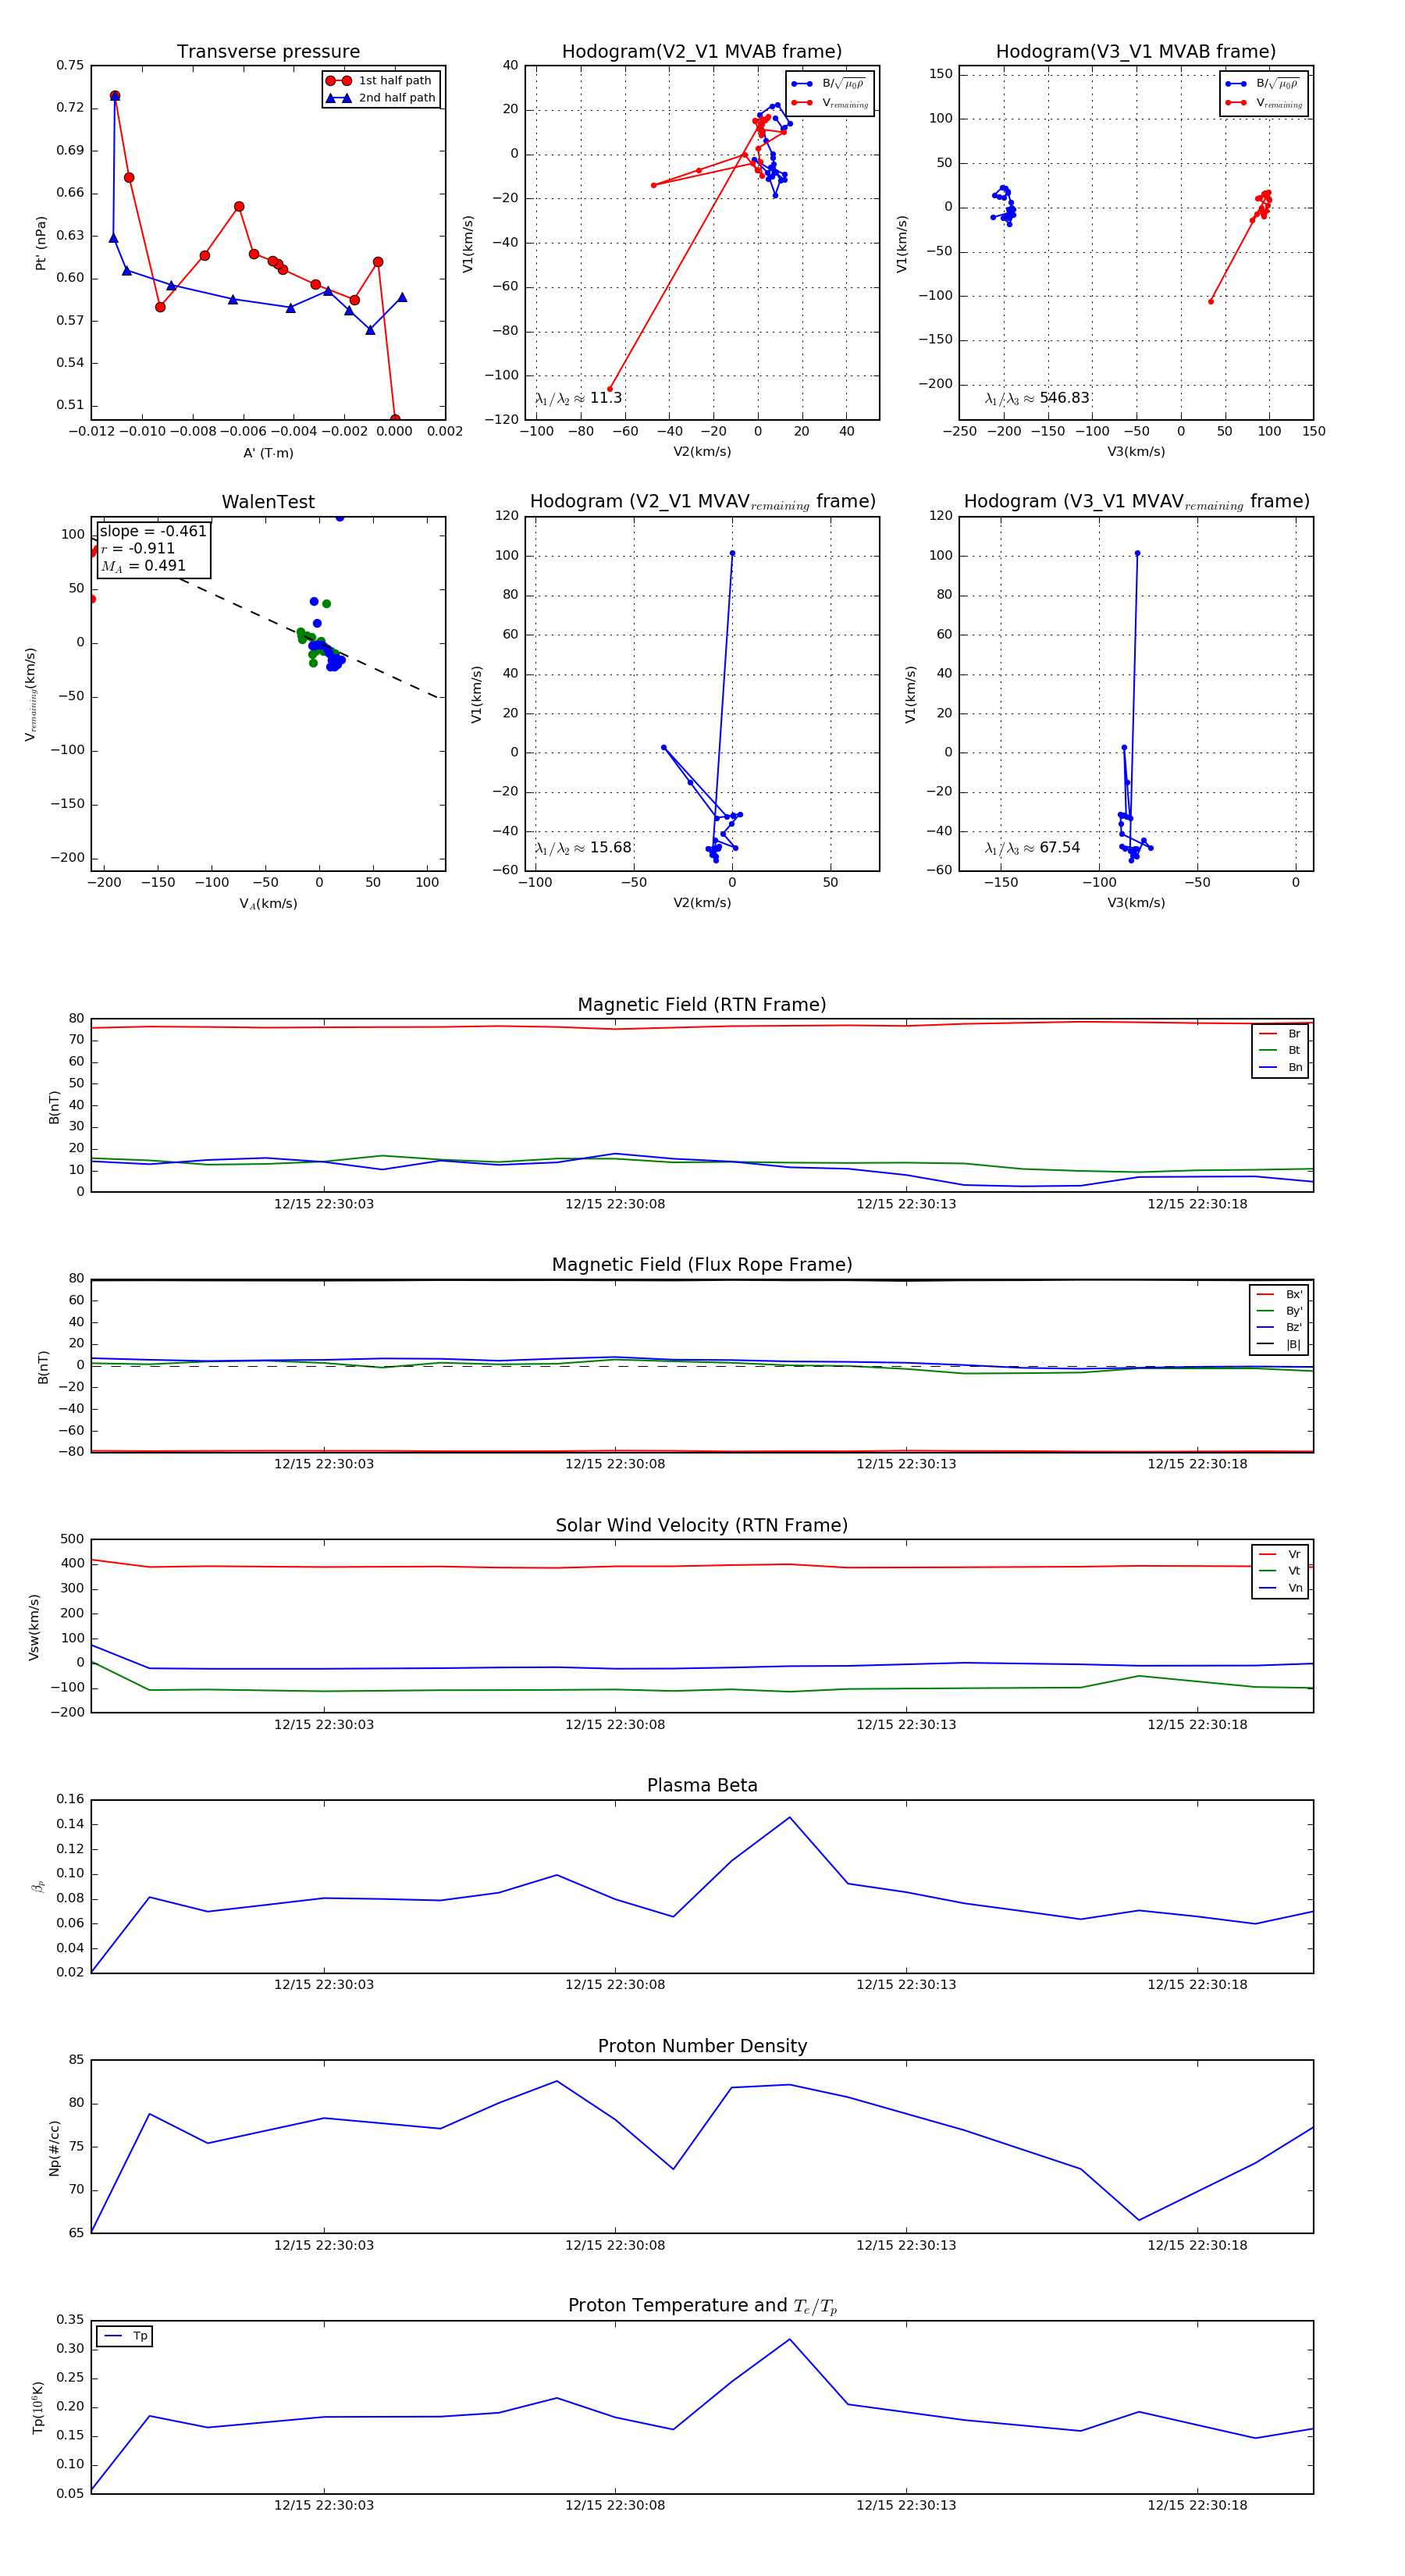Viewport: 1405px width, 2576px height.
Task: Click the peak of the Proton Temperature curve
Action: pos(790,2339)
